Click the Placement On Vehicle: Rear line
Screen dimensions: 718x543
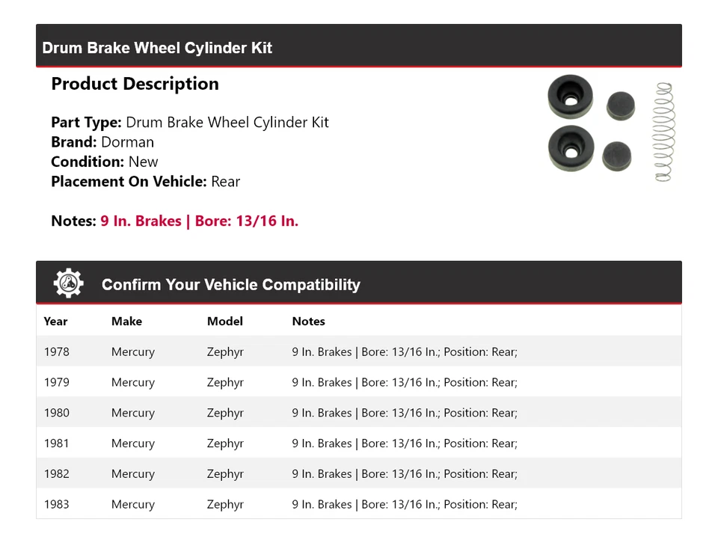tap(145, 182)
